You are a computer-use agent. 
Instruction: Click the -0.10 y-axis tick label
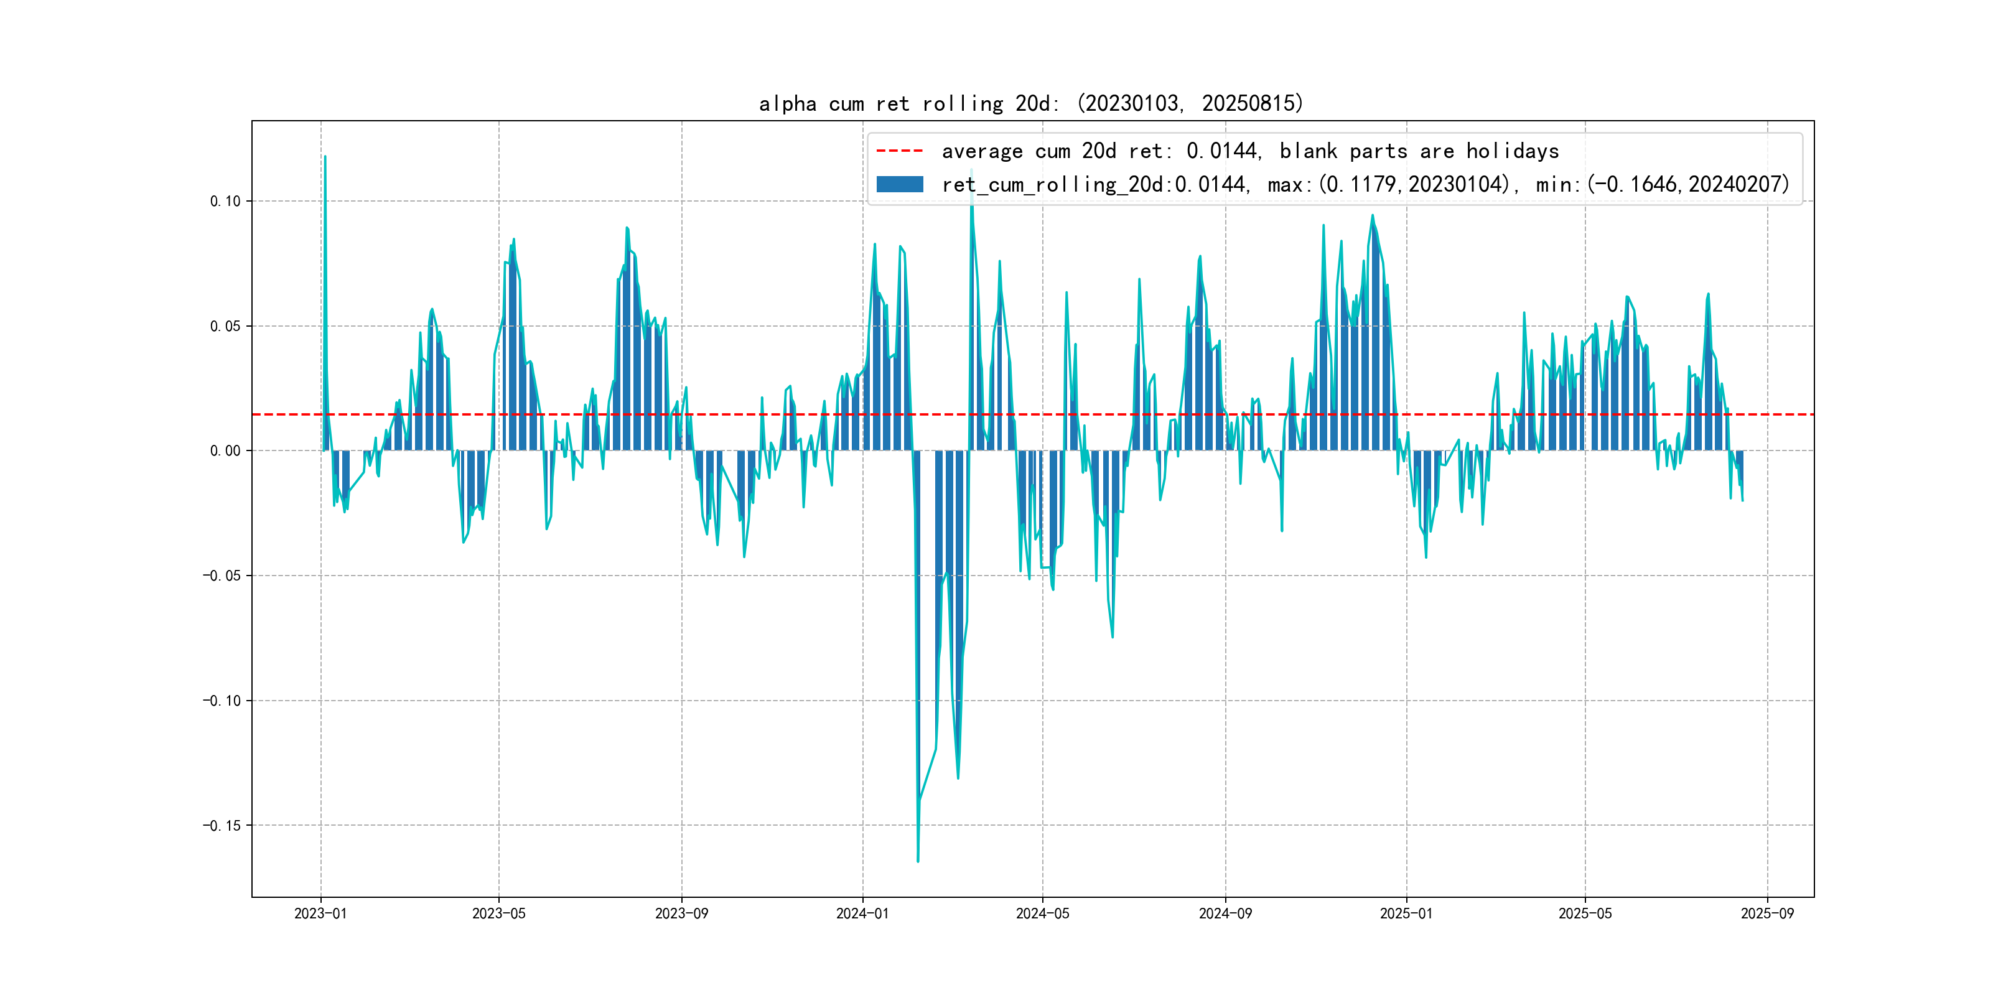[222, 701]
